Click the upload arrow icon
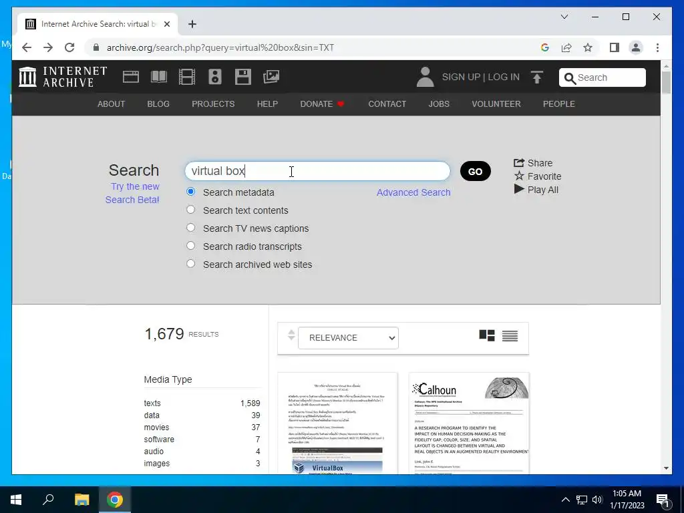The width and height of the screenshot is (684, 513). click(537, 77)
